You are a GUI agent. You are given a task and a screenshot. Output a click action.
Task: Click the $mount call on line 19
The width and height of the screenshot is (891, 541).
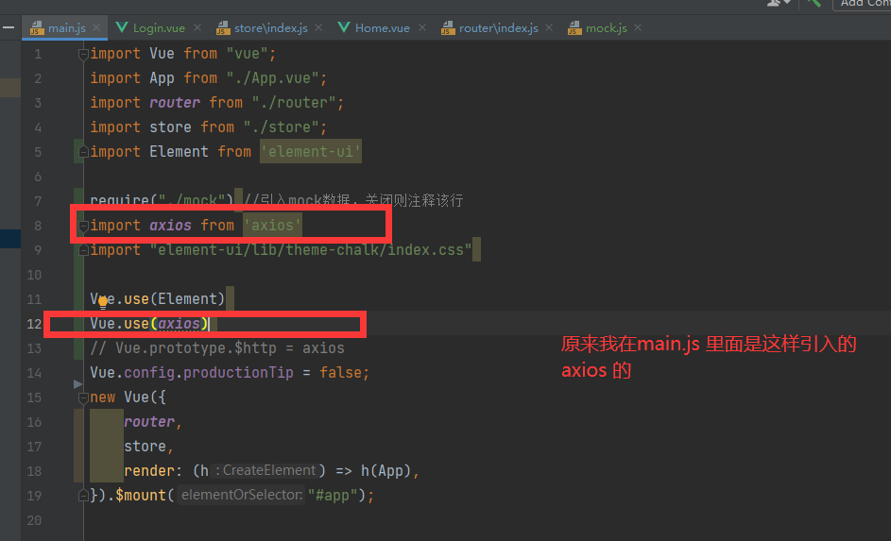tap(141, 495)
